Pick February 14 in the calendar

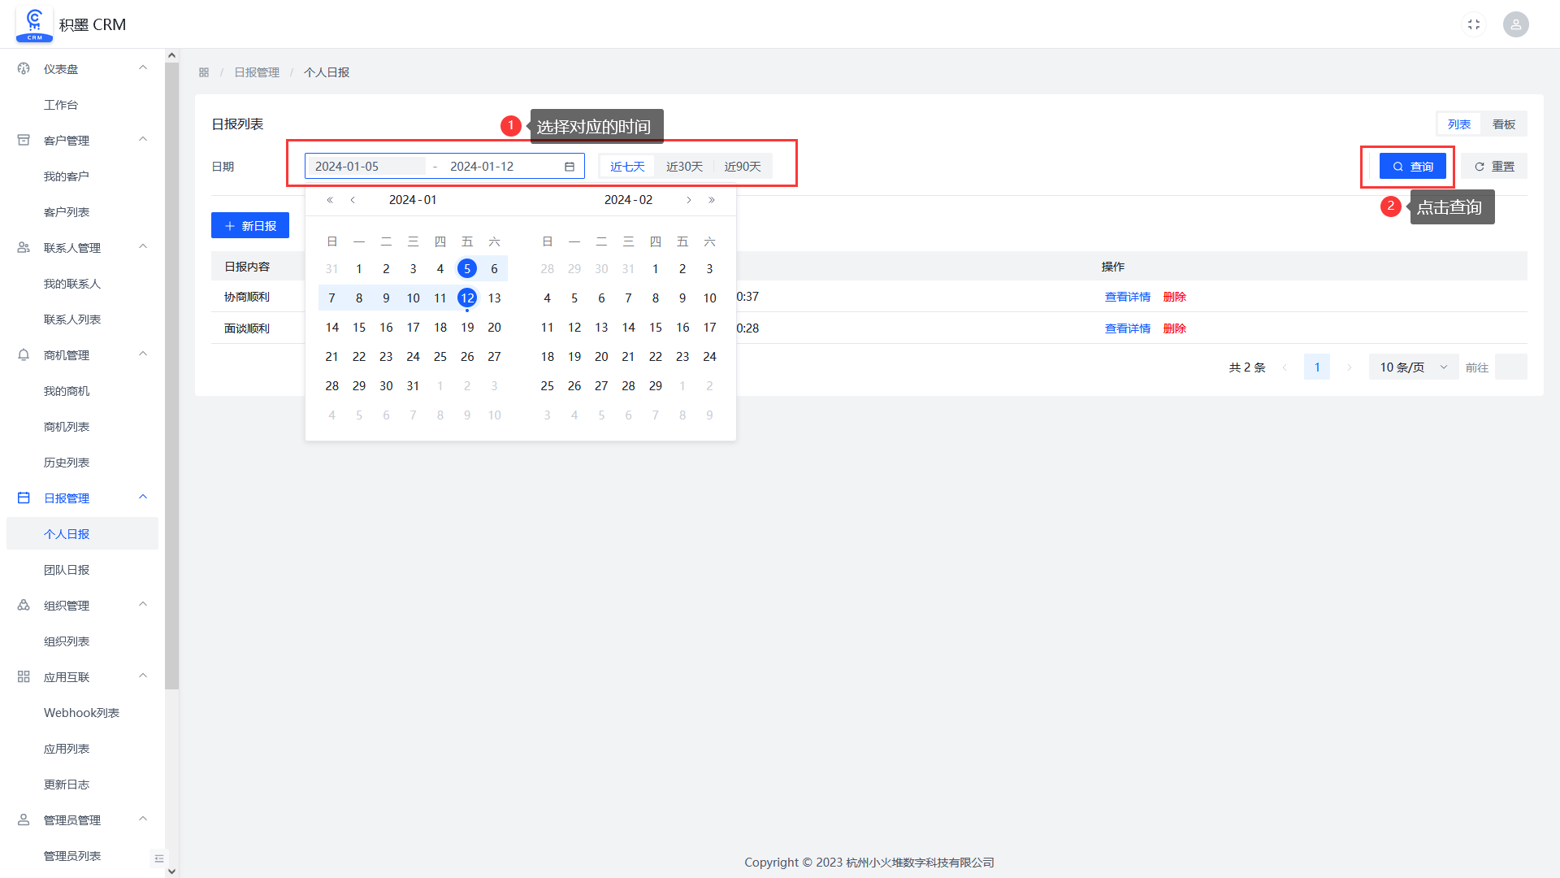pos(629,328)
